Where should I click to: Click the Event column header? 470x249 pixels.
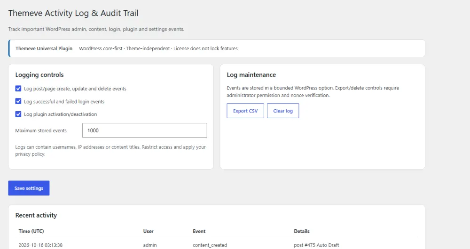pos(199,231)
